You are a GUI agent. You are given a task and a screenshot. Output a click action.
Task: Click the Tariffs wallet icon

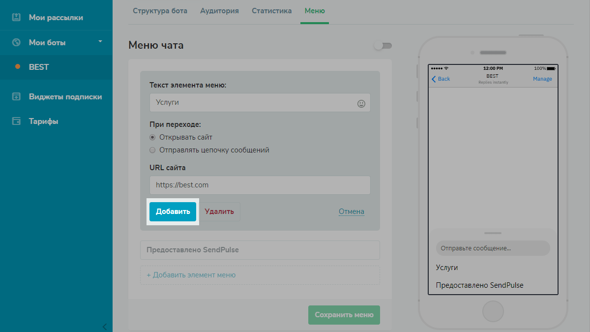[x=16, y=121]
